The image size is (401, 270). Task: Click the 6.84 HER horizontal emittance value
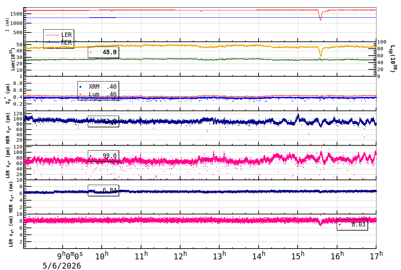[x=110, y=190]
